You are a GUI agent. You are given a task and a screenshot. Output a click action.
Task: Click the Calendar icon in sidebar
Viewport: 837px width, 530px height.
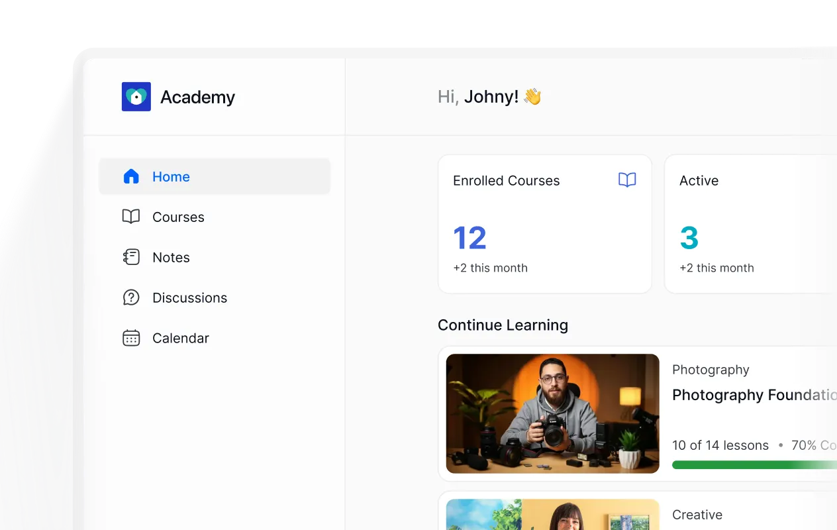[131, 338]
